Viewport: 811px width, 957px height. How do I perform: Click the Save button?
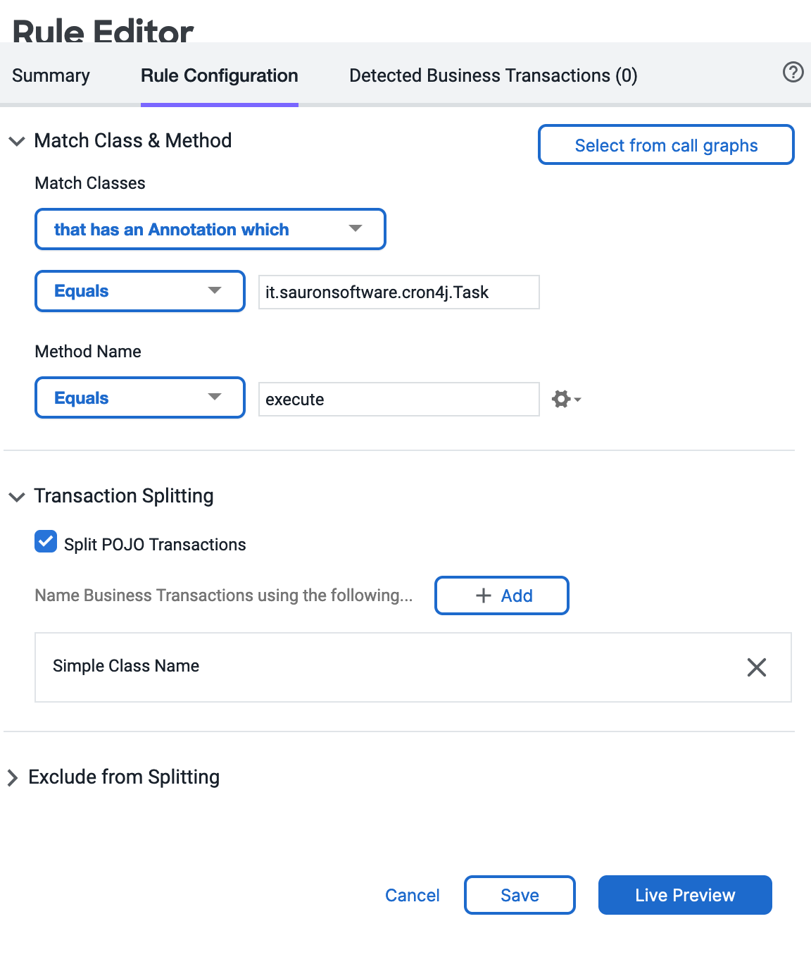520,895
